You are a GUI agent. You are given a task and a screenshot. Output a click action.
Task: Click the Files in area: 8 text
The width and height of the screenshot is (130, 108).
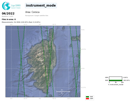[x=9, y=19]
